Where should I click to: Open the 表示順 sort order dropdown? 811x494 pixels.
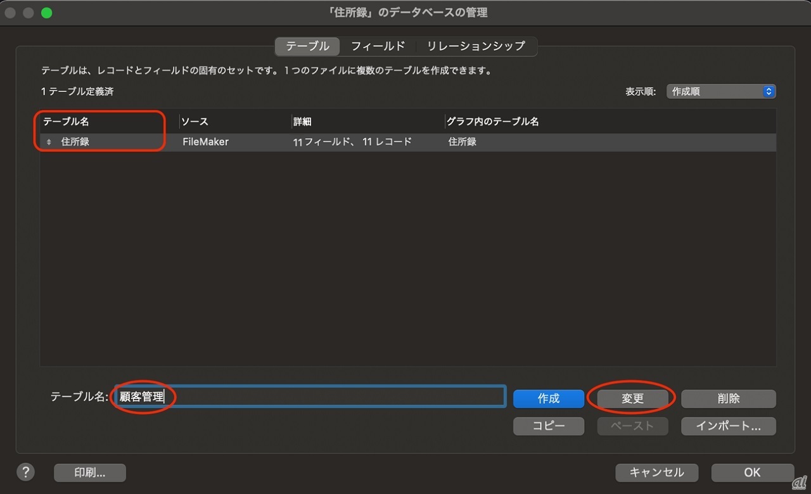[x=721, y=91]
